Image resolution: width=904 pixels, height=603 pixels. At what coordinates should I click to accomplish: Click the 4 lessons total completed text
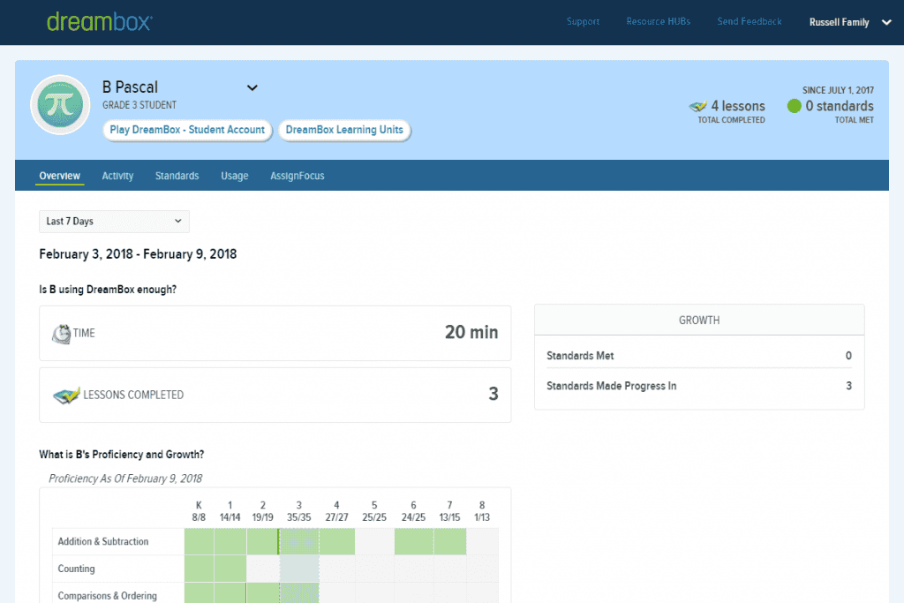pyautogui.click(x=737, y=106)
